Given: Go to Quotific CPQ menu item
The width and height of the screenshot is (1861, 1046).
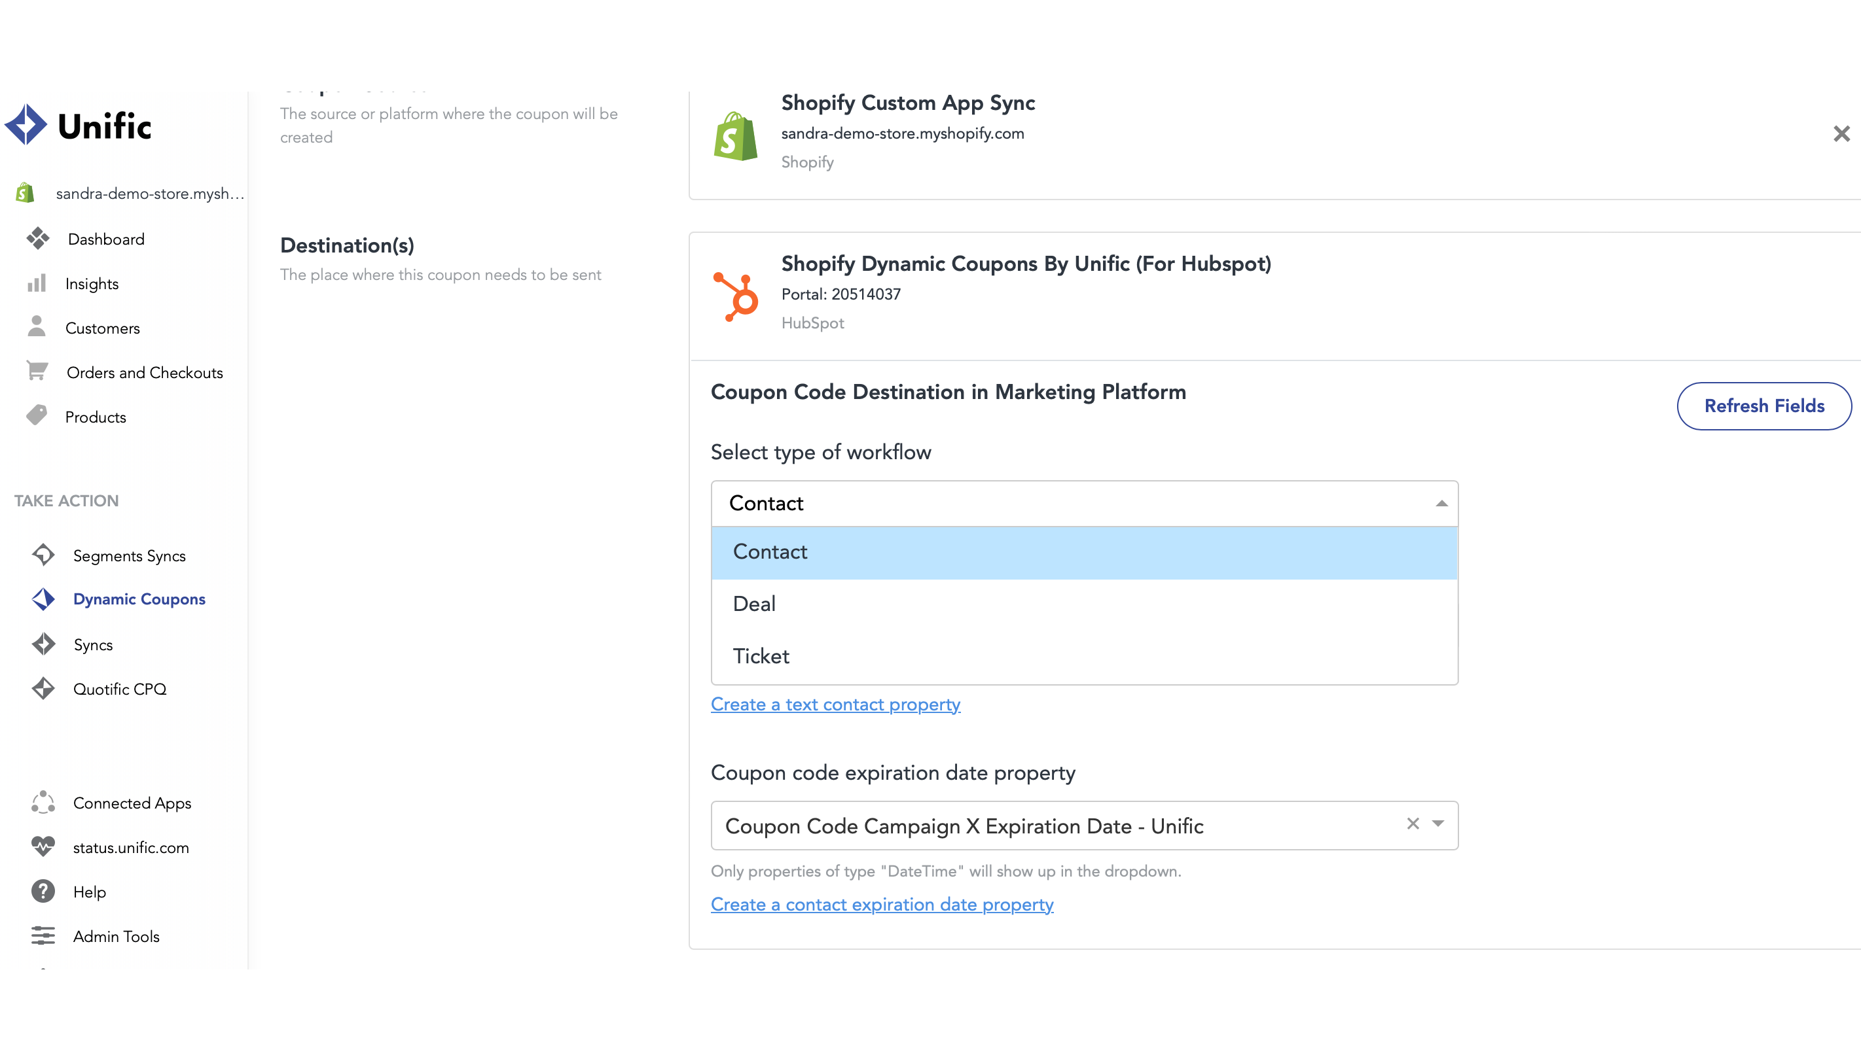Looking at the screenshot, I should pos(120,689).
